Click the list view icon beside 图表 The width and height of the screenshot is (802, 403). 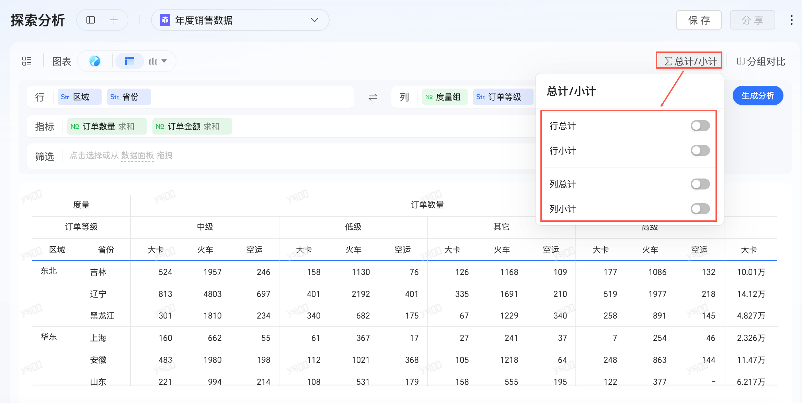[27, 61]
